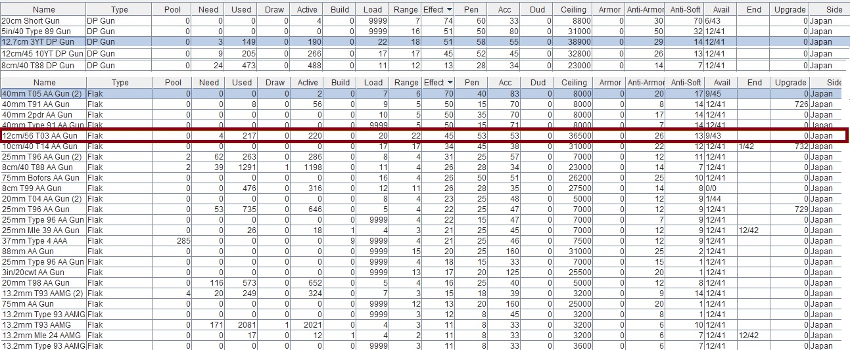Image resolution: width=850 pixels, height=350 pixels.
Task: Click the Range header in the Flak table
Action: 406,83
